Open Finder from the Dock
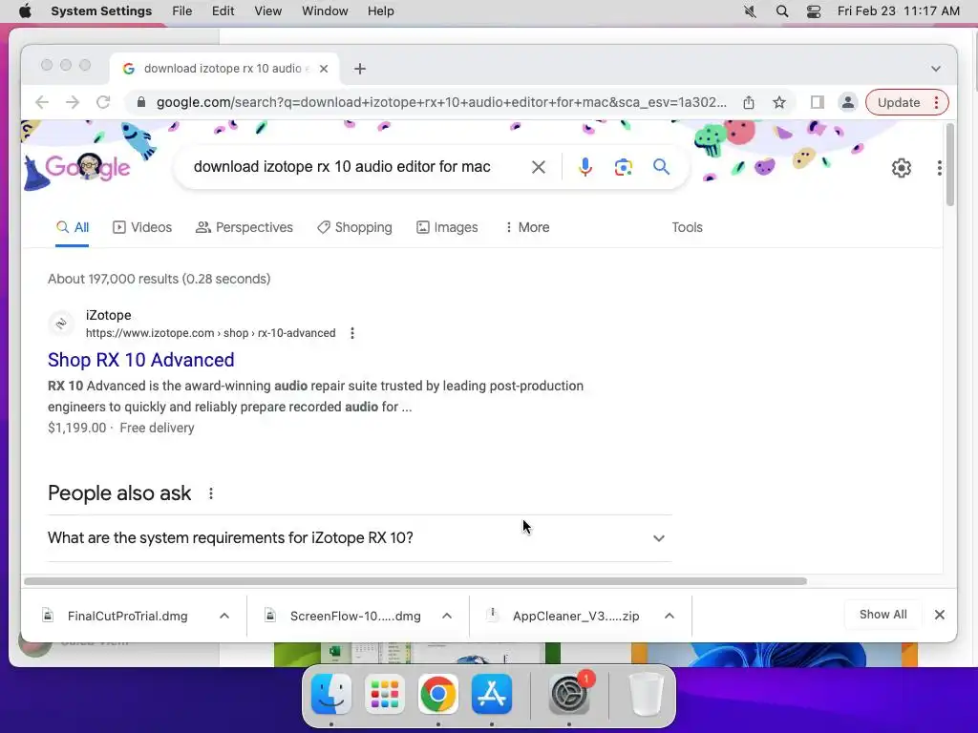 coord(331,694)
